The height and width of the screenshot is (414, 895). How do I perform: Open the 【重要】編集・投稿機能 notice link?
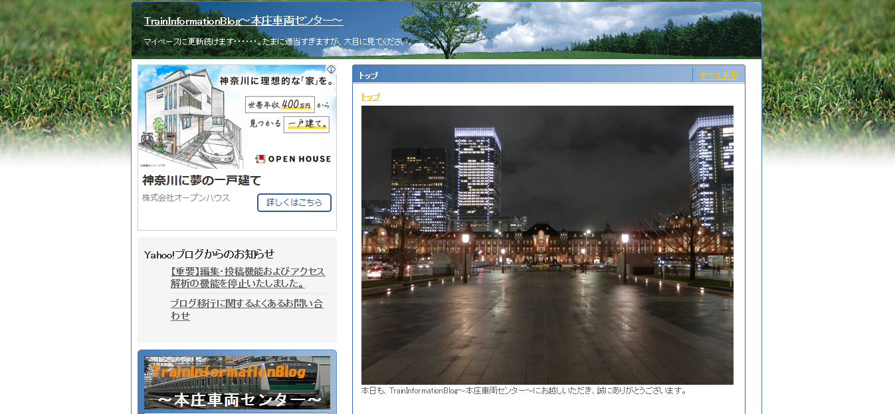coord(248,278)
